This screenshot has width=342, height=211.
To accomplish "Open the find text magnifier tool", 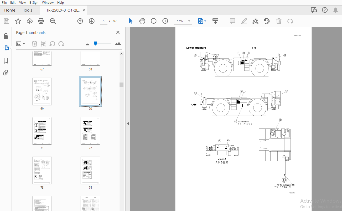I will [53, 21].
